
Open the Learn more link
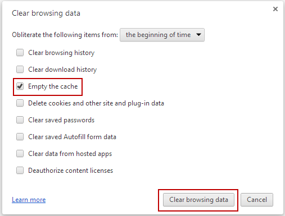point(29,200)
